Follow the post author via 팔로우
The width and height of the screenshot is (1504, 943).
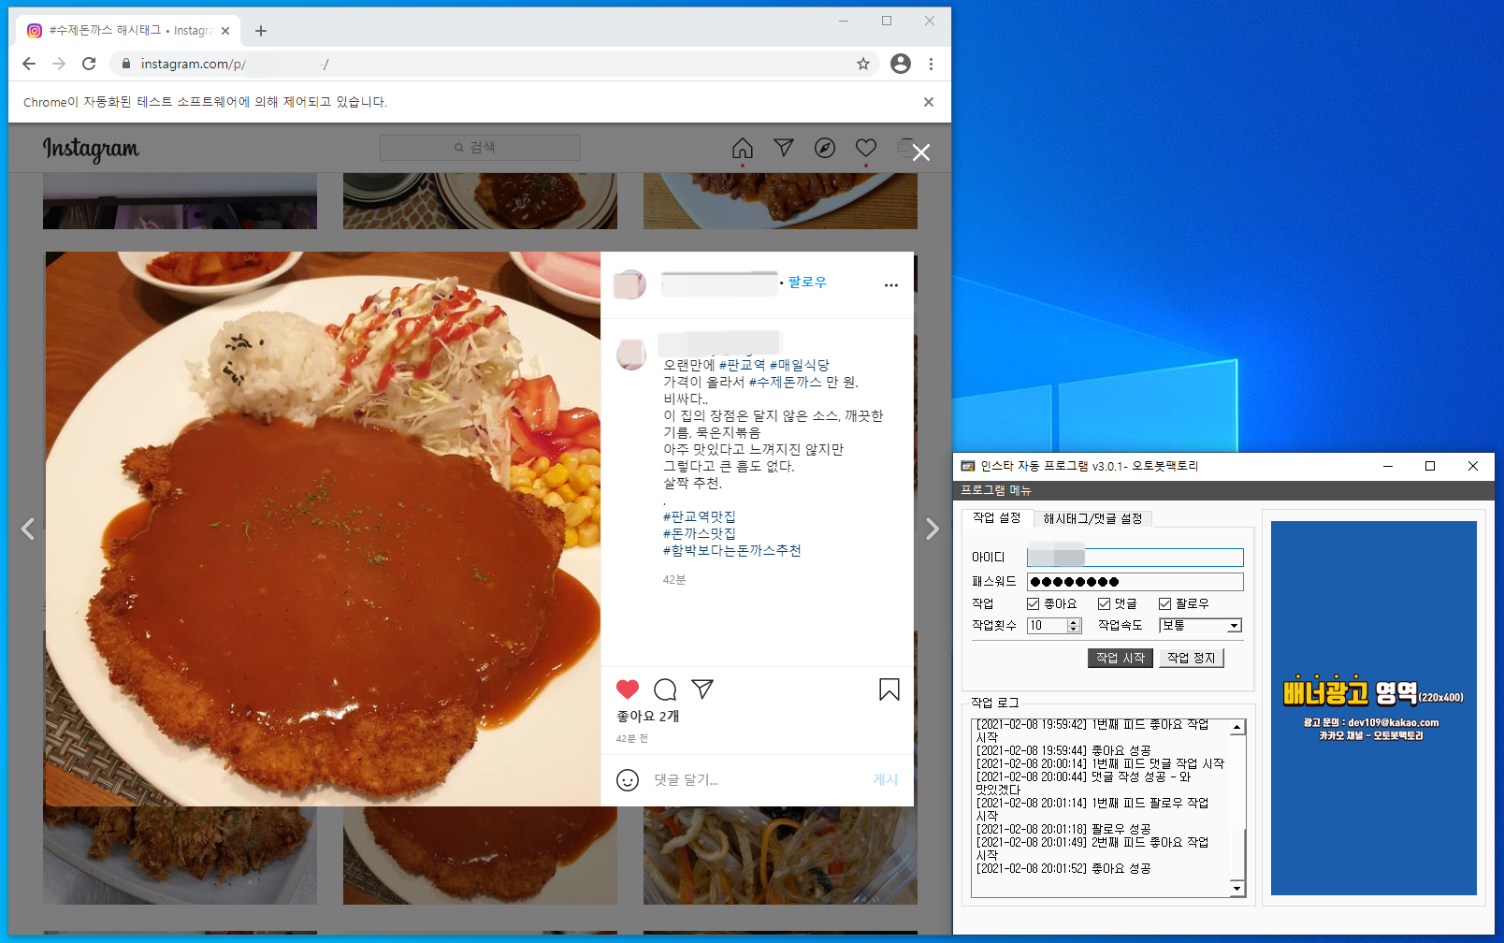click(x=807, y=282)
